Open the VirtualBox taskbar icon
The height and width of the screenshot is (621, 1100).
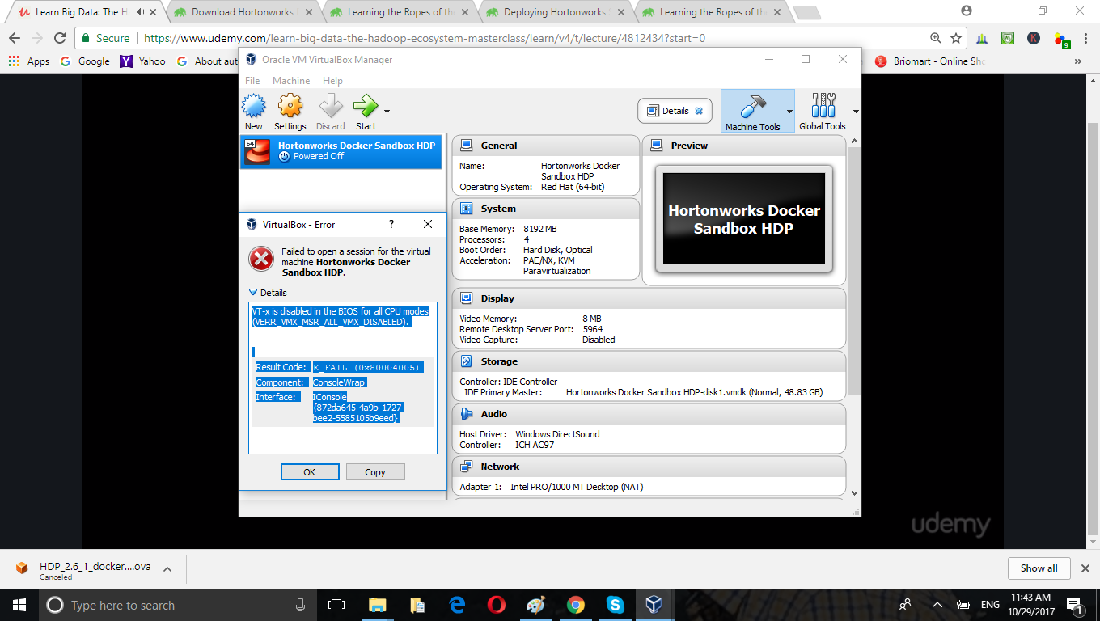pos(654,605)
